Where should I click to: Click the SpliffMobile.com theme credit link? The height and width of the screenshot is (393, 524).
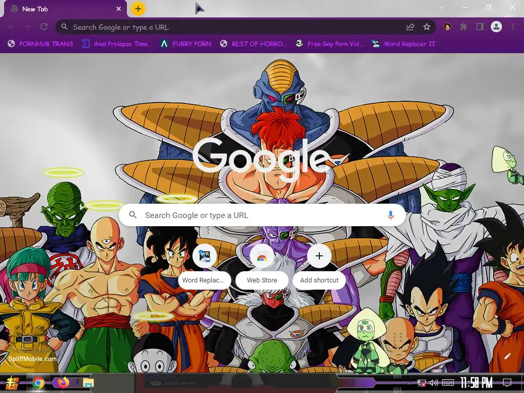click(32, 359)
